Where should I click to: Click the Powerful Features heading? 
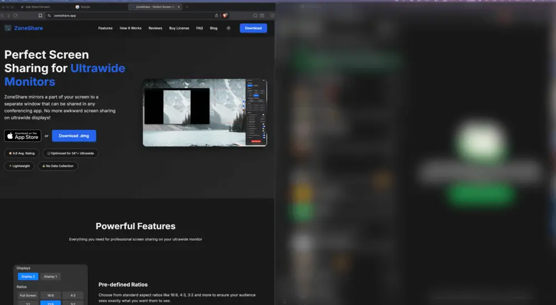coord(136,226)
